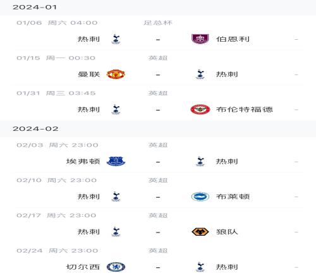Select 曼联 team name
This screenshot has width=316, height=278.
pyautogui.click(x=88, y=75)
